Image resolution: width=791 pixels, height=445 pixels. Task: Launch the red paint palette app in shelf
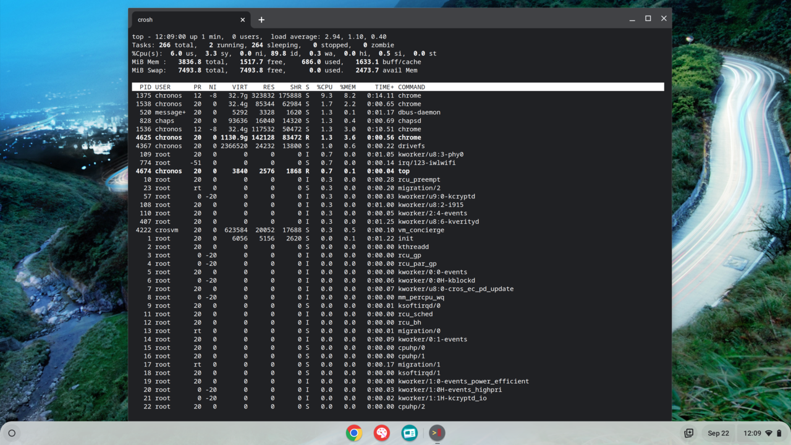(x=382, y=433)
